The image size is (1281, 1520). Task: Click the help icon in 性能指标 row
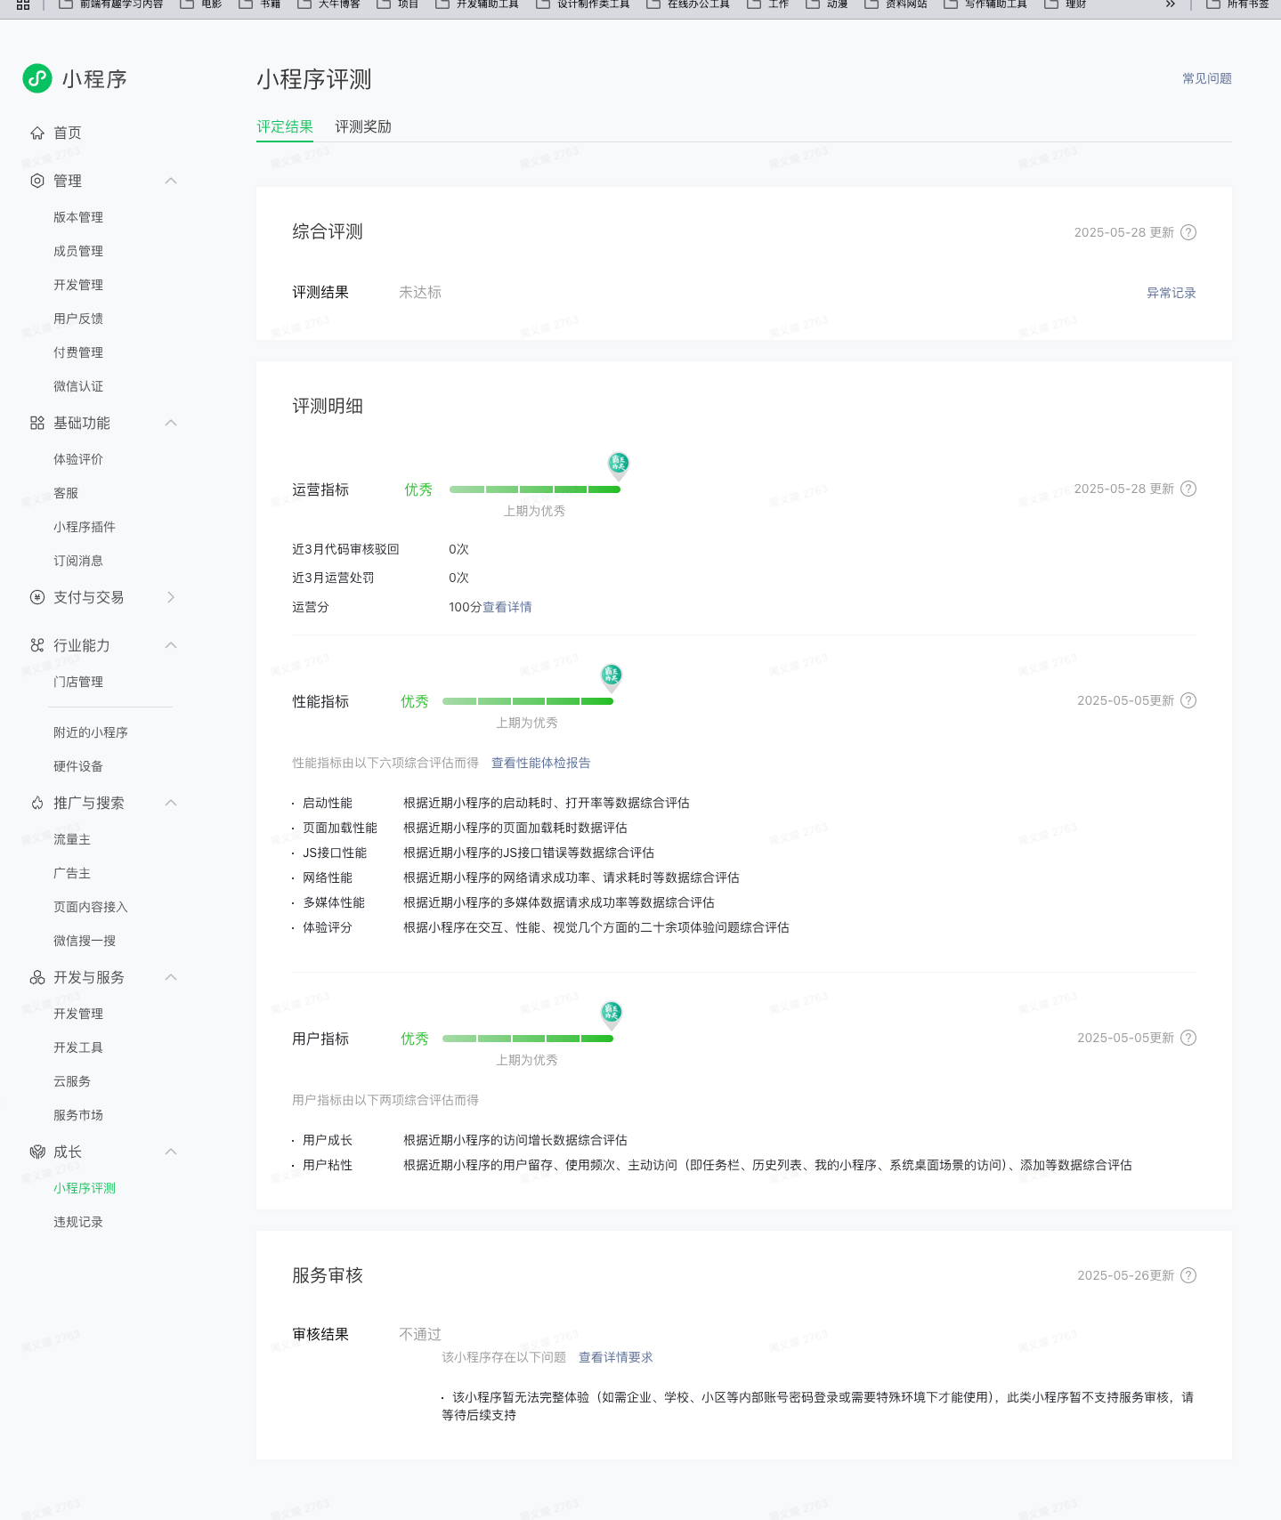point(1188,700)
